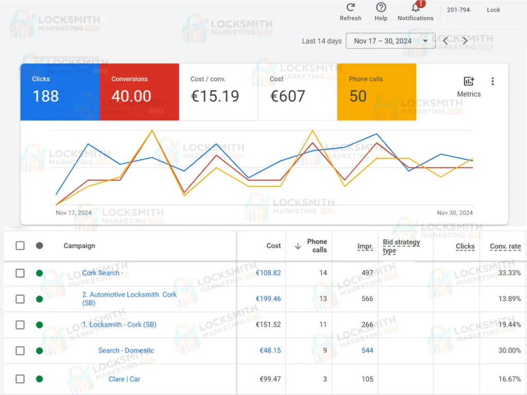Screen dimensions: 527x395
Task: Open the 2. Automotive Locksmith Cork campaign link
Action: point(129,295)
